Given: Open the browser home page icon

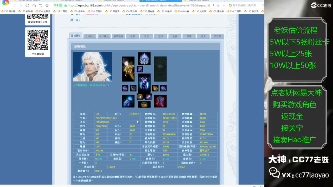Looking at the screenshot, I should (34, 5).
